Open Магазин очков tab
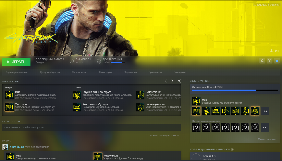 79,72
